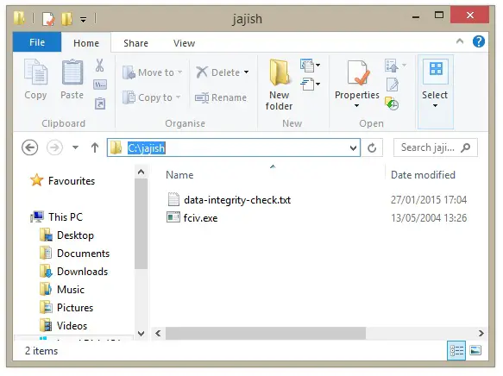Screen dimensions: 503x376
Task: Click the navigation pane vertical scrollbar thumb
Action: pyautogui.click(x=141, y=224)
